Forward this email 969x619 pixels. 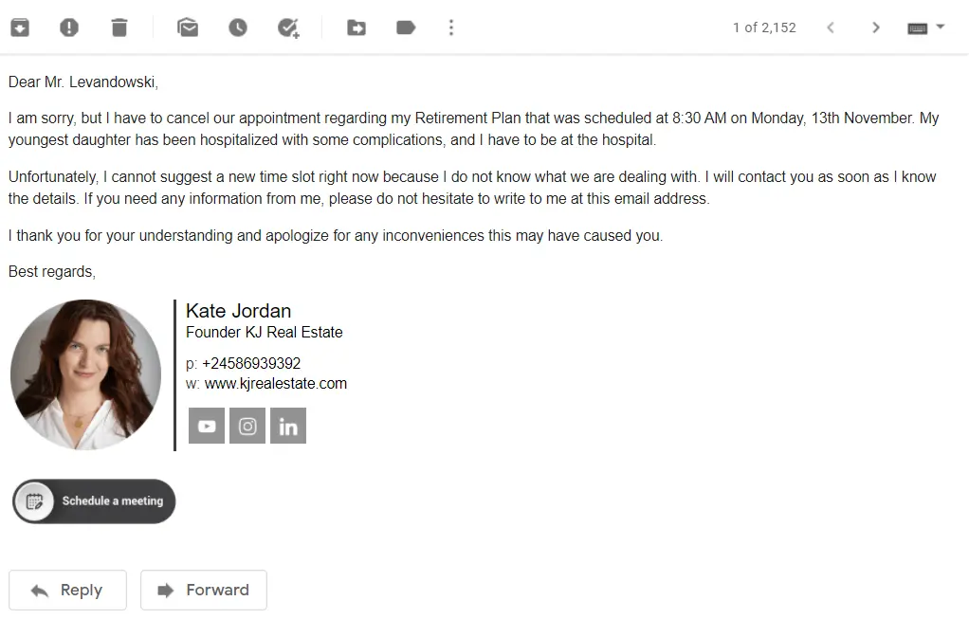(203, 590)
